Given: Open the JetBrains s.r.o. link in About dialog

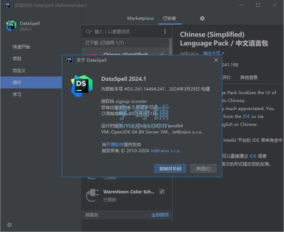Looking at the screenshot, I should (x=165, y=150).
